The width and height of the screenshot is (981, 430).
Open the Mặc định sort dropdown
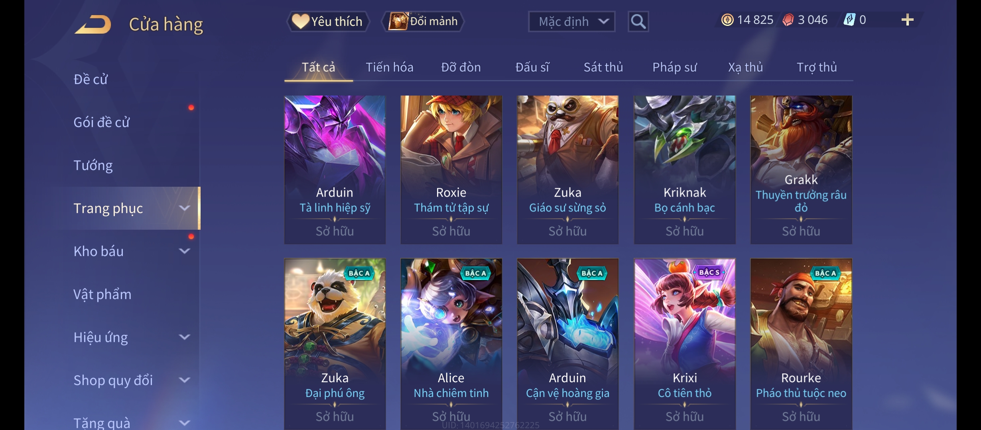point(571,21)
